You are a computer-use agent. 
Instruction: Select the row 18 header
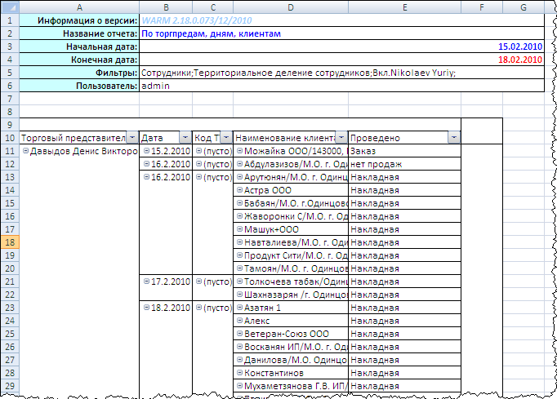(x=9, y=242)
